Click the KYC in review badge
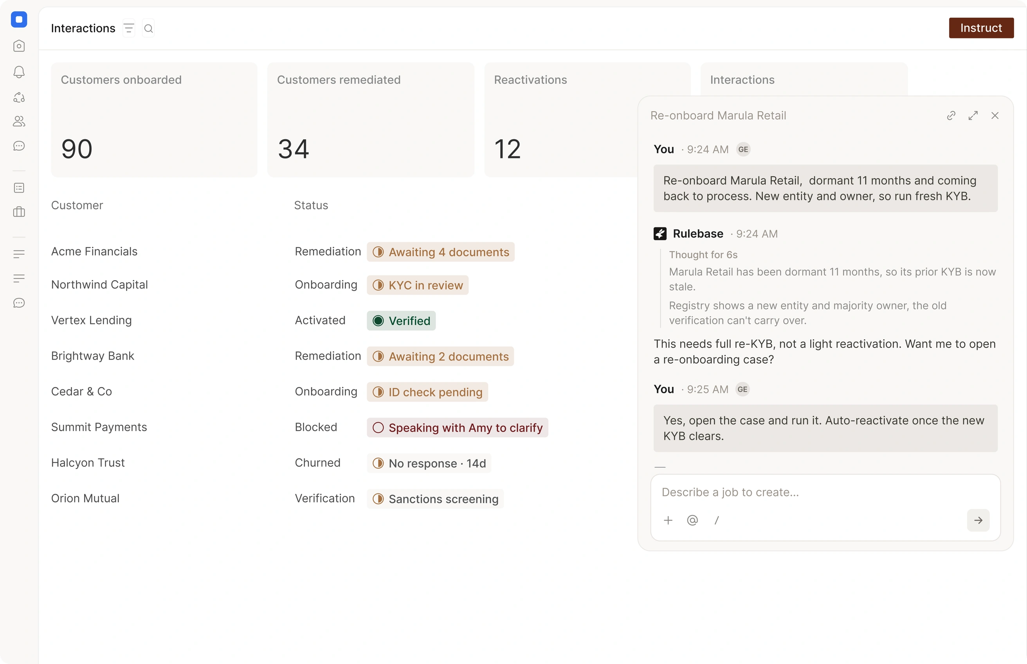The image size is (1027, 664). tap(417, 285)
